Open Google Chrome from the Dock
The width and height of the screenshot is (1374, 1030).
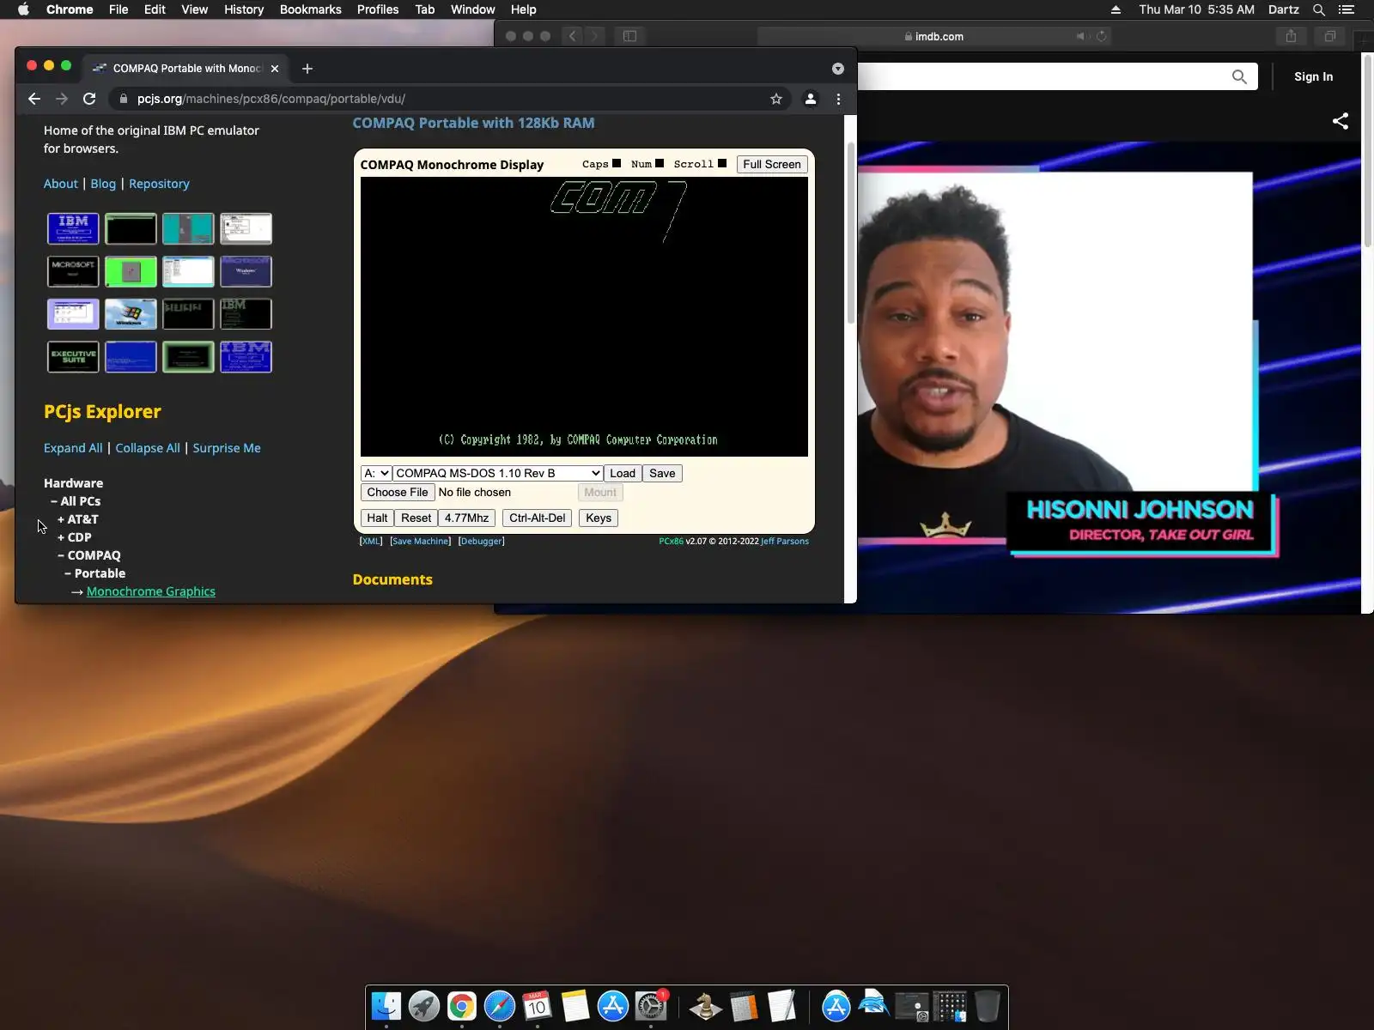[462, 1006]
